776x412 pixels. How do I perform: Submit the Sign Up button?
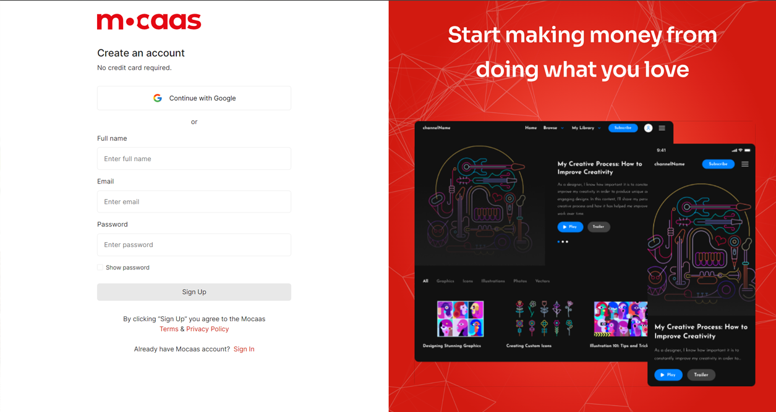coord(194,292)
